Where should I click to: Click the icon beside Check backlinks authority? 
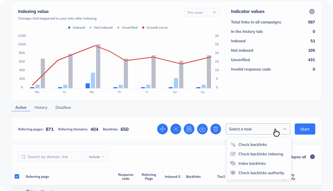[x=233, y=173]
